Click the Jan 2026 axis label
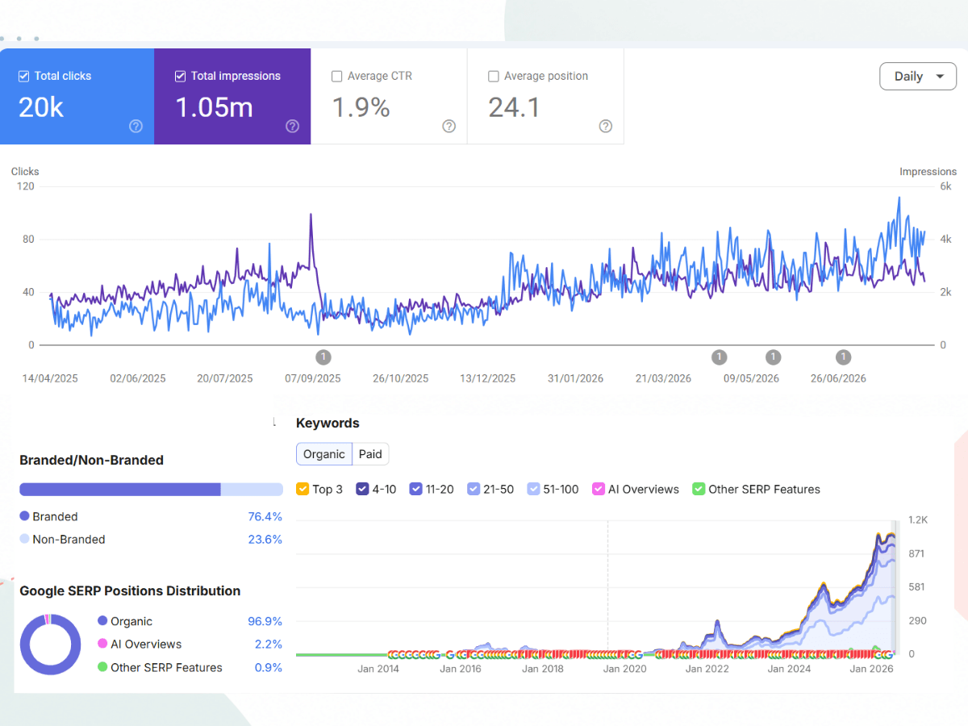This screenshot has height=726, width=968. [870, 669]
